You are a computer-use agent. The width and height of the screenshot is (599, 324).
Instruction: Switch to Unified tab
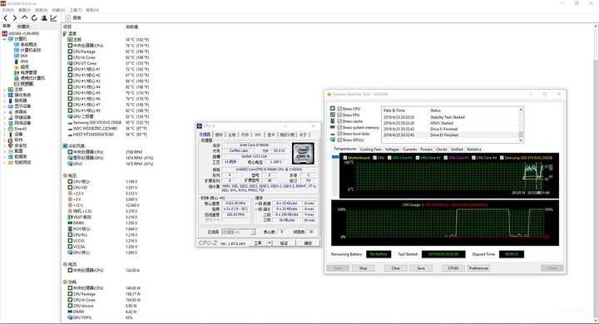pyautogui.click(x=457, y=150)
